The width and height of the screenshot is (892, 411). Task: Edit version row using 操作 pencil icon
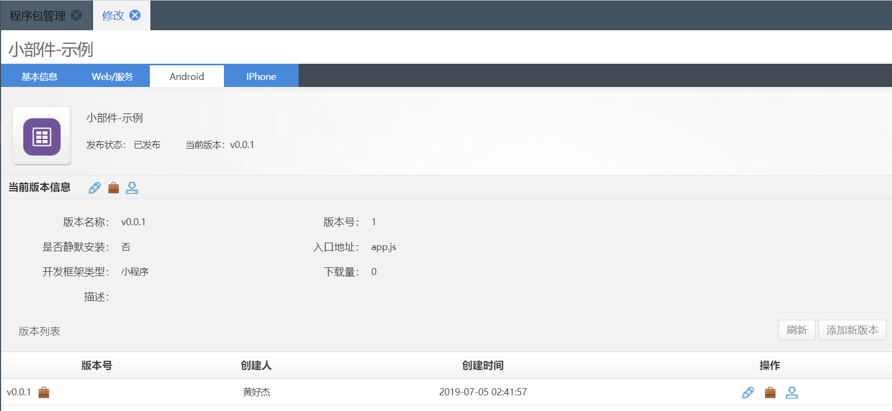[748, 393]
